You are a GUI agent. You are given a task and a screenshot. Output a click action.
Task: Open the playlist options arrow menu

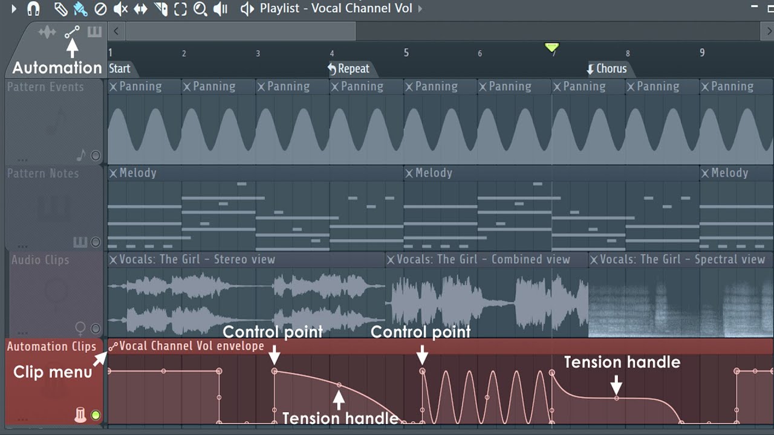click(13, 8)
